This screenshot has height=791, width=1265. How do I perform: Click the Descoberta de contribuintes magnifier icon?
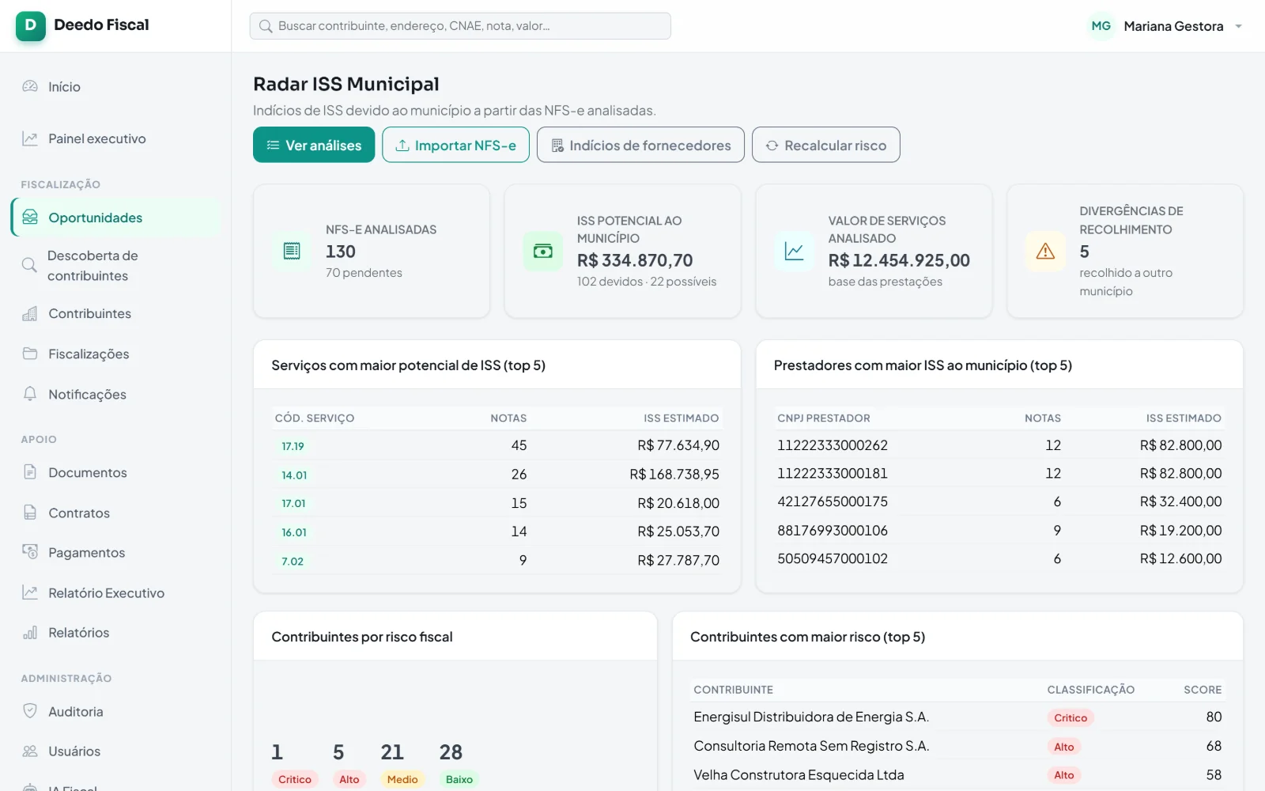(x=29, y=265)
